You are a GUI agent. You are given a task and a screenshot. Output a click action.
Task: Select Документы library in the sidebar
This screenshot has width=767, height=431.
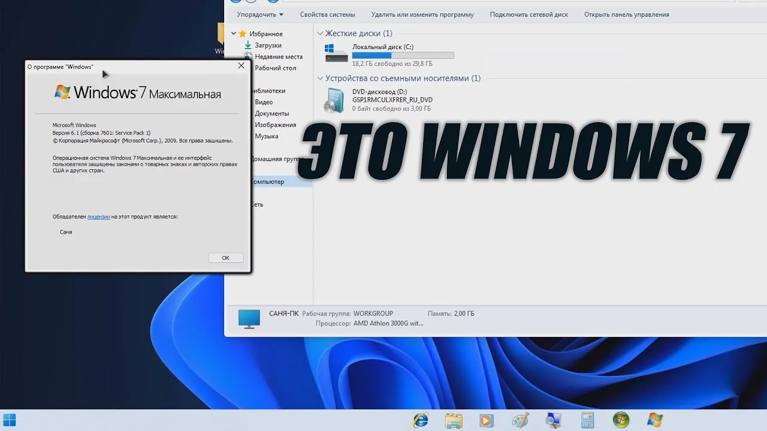tap(272, 114)
